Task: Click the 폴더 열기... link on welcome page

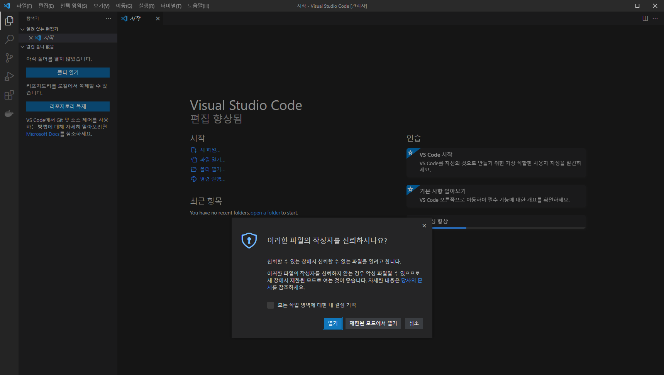Action: click(212, 169)
